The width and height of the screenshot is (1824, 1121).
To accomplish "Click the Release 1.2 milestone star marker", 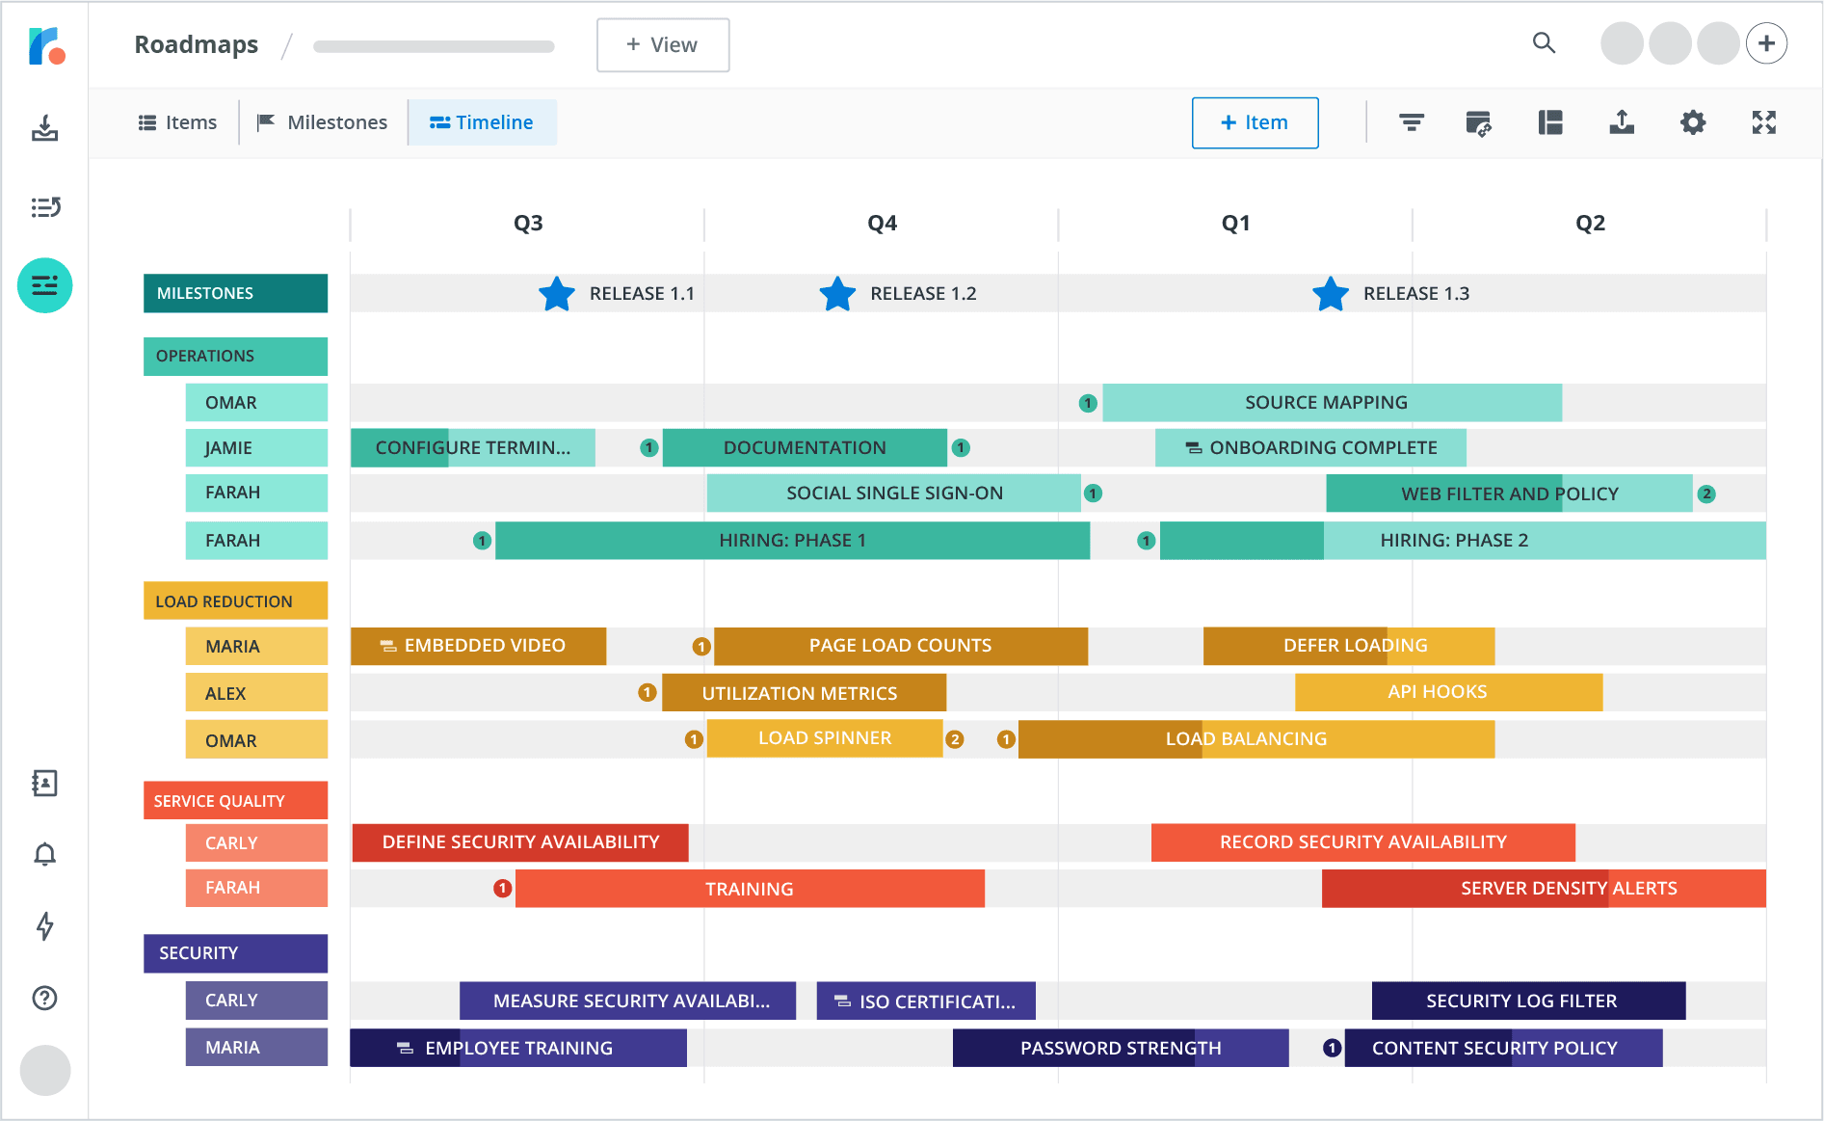I will [837, 293].
